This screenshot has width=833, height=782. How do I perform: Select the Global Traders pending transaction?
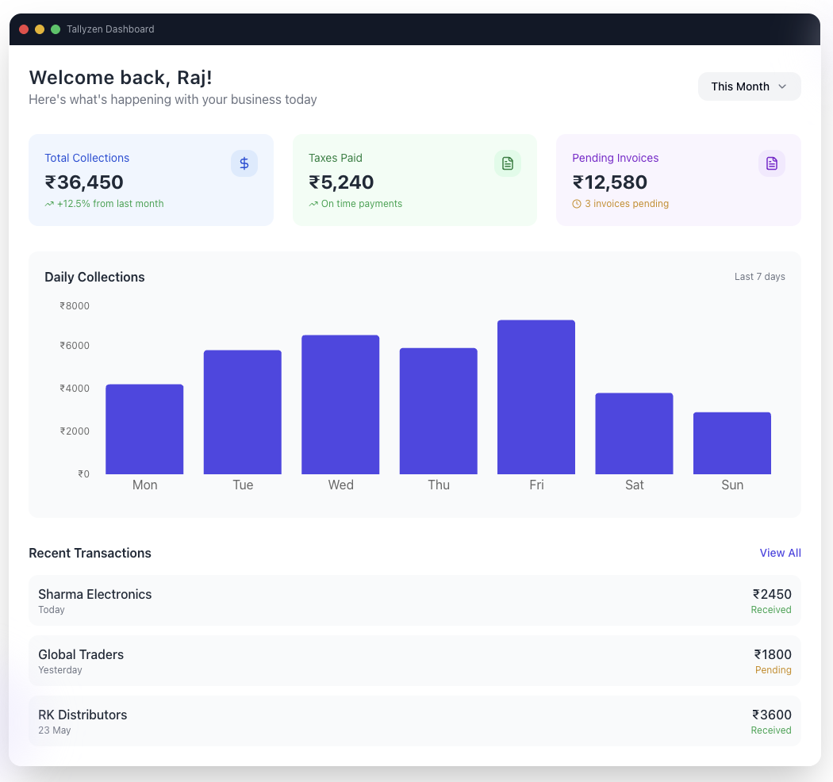click(414, 661)
